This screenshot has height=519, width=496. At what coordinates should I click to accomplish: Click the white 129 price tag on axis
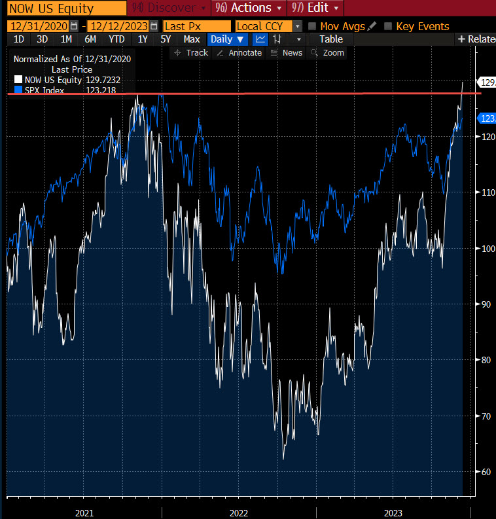(486, 82)
